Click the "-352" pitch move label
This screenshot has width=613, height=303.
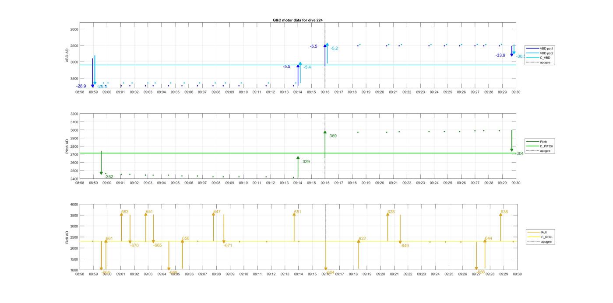(x=109, y=177)
